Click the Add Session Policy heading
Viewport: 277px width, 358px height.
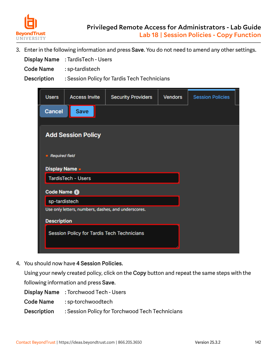pos(73,135)
